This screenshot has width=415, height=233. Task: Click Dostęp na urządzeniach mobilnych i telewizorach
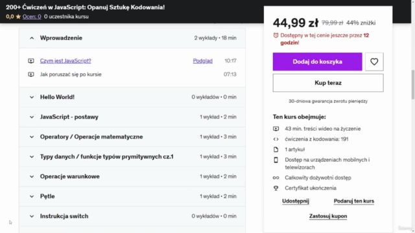[327, 164]
